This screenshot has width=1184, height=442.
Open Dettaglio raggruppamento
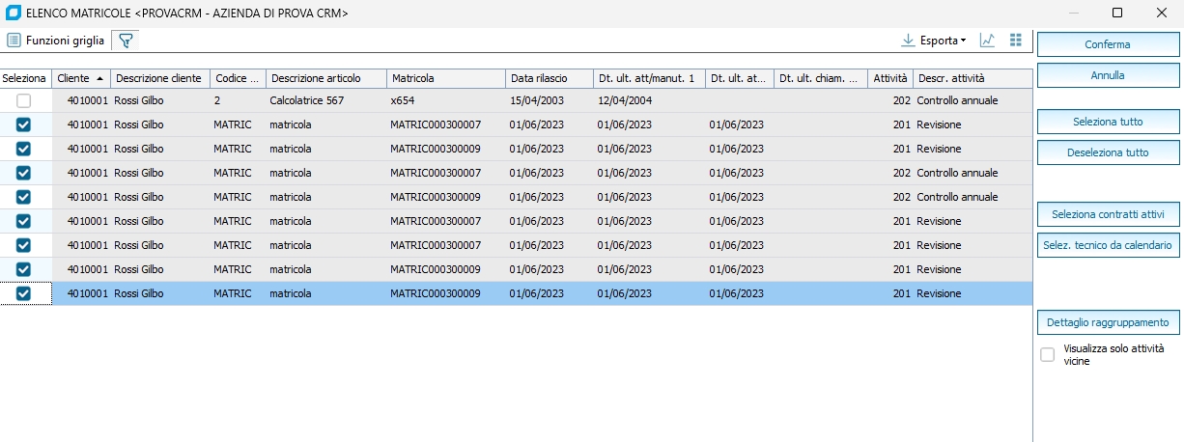coord(1108,321)
